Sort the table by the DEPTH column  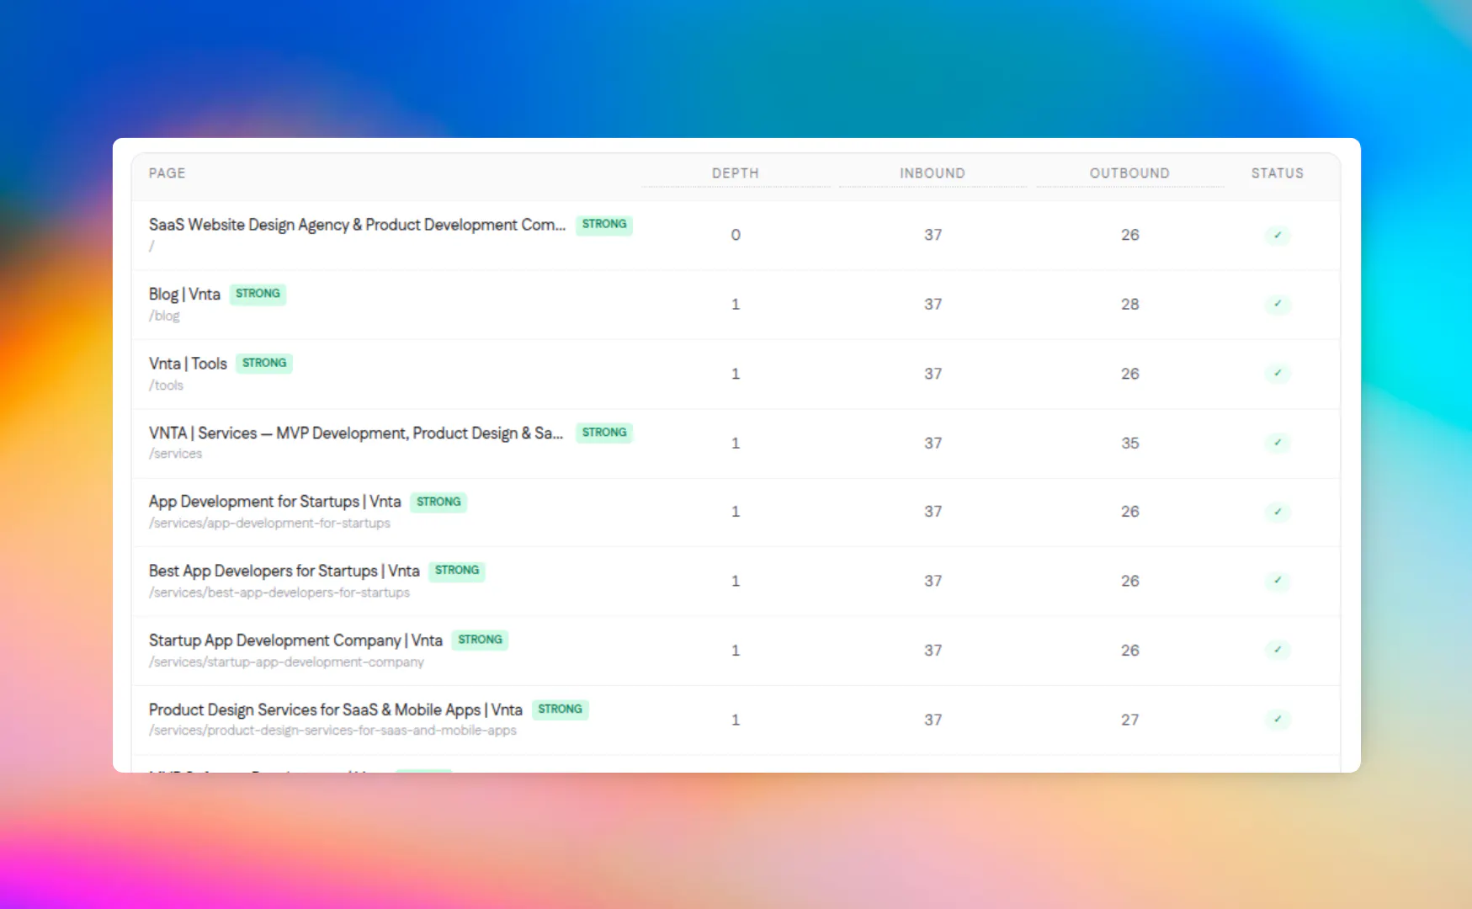(x=736, y=173)
